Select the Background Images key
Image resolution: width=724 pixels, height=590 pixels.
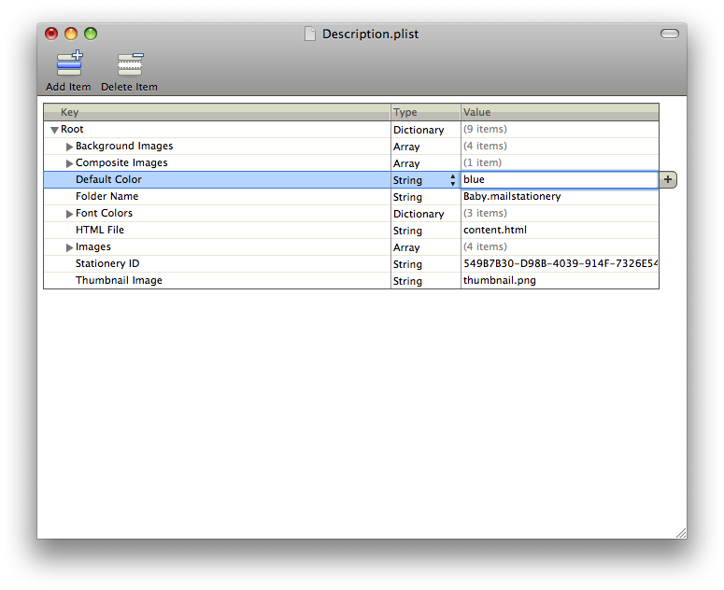pos(124,147)
